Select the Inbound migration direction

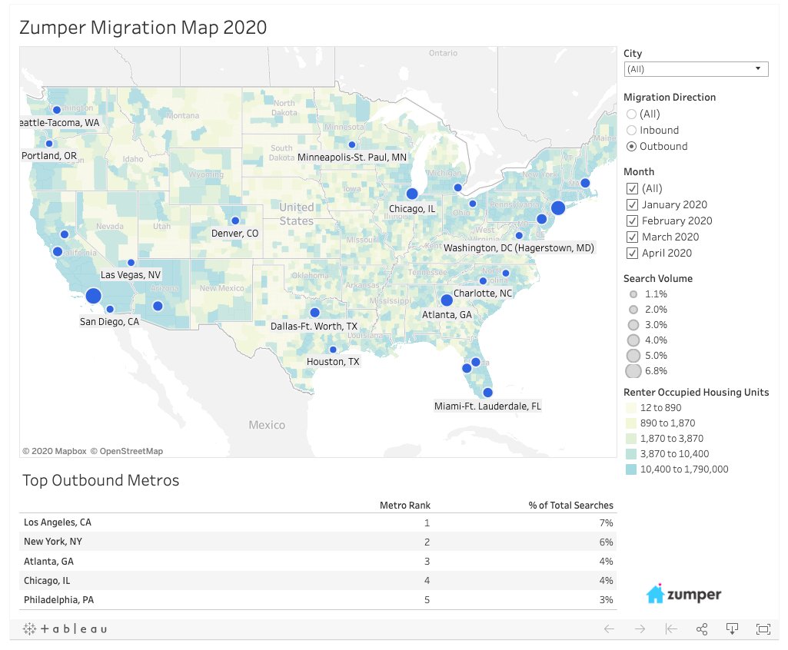(631, 130)
